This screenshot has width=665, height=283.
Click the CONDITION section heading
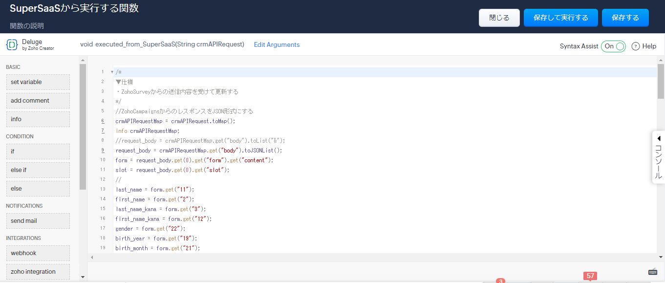pyautogui.click(x=20, y=136)
